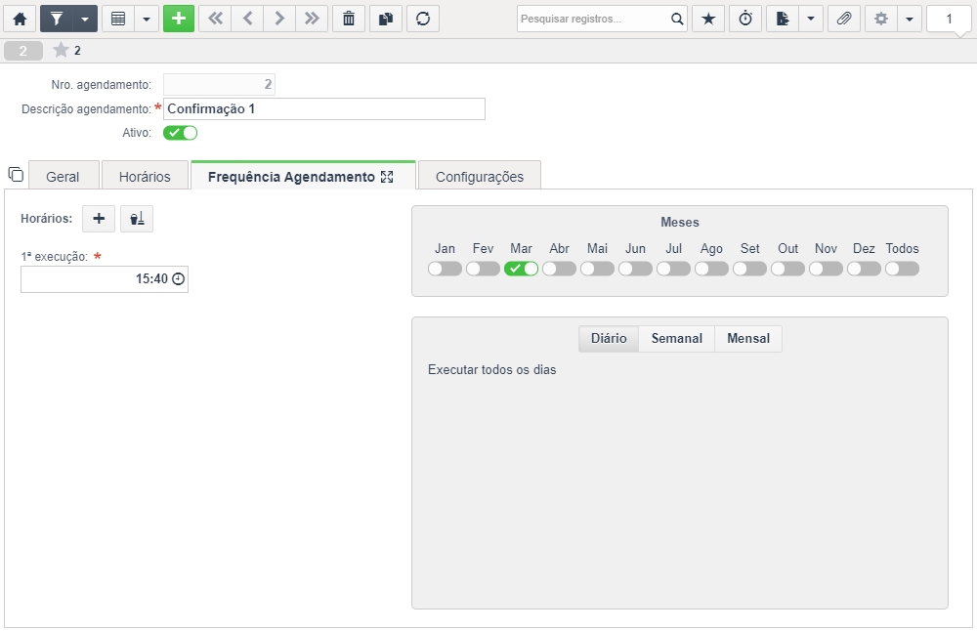Jump to first record with double-left arrows
Viewport: 977px width, 631px height.
[x=215, y=19]
